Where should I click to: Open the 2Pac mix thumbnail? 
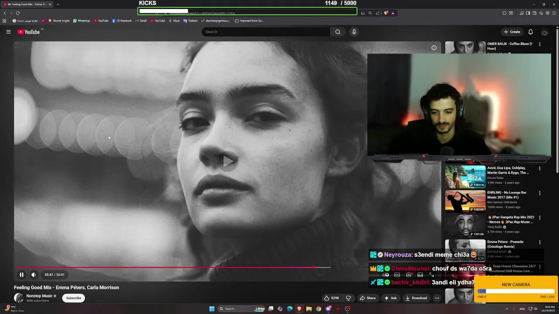465,225
